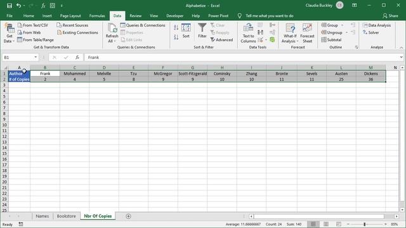Open the Undo history dropdown arrow
This screenshot has width=406, height=228.
(x=24, y=6)
